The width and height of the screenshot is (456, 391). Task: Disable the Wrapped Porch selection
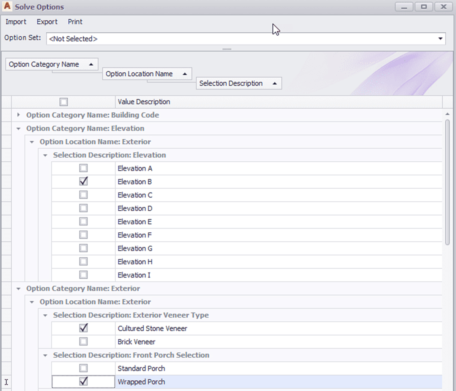83,381
